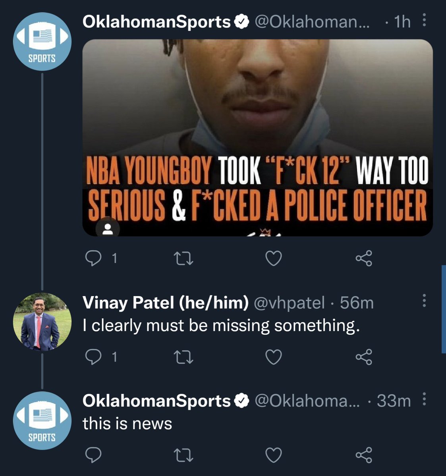Viewport: 446px width, 476px height.
Task: Open Vinay Patel's profile picture
Action: click(41, 321)
